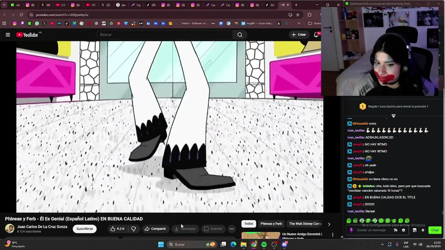This screenshot has height=250, width=445.
Task: Focus the YouTube Buscar search field
Action: tap(164, 35)
